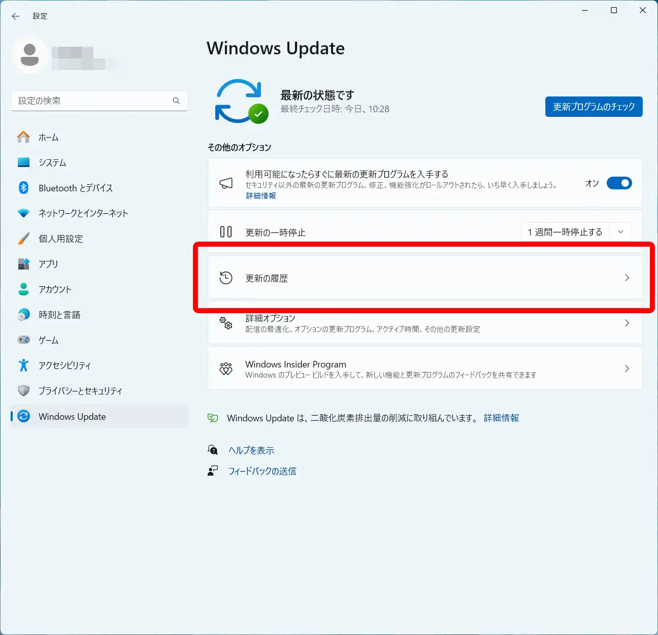658x635 pixels.
Task: Click the 設定の検索 search field
Action: click(100, 101)
